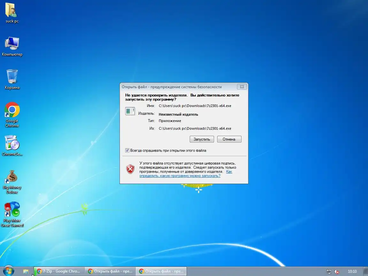The height and width of the screenshot is (276, 368).
Task: Click the Запустить button
Action: (x=202, y=139)
